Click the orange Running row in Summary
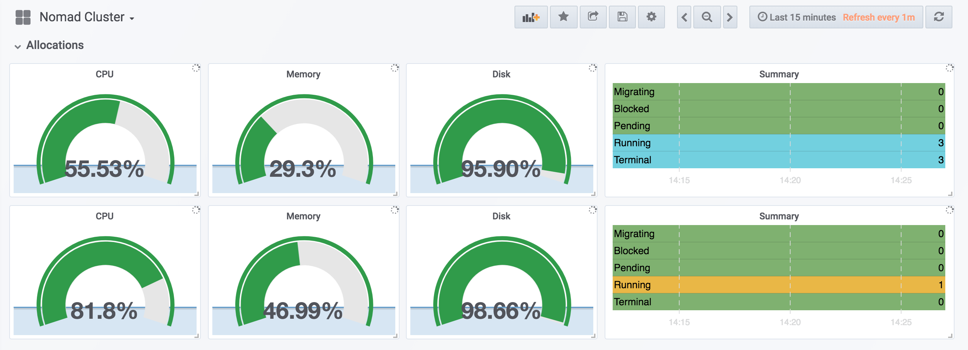The height and width of the screenshot is (350, 968). [779, 285]
